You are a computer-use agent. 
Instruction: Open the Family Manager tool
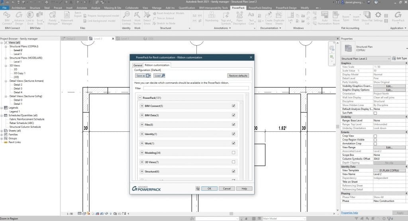coord(53,18)
